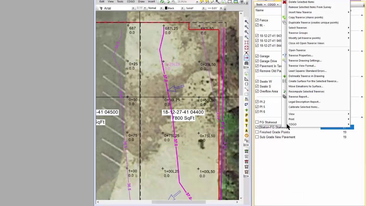366x206 pixels.
Task: Click the triangle slope tool icon
Action: (246, 79)
